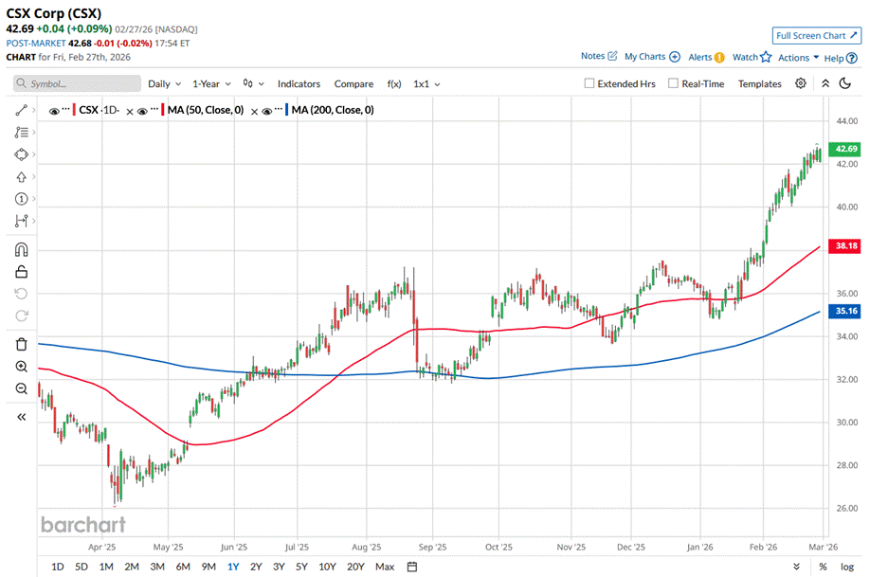Viewport: 888px width, 577px height.
Task: Select the 6M time range
Action: tap(183, 567)
